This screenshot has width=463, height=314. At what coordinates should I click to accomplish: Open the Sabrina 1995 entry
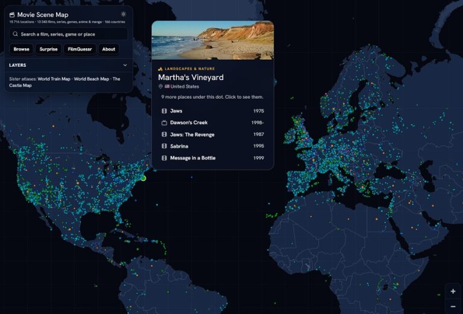coord(213,146)
